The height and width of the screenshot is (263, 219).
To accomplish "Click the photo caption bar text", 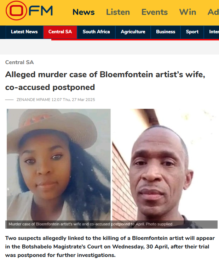I will [x=91, y=224].
